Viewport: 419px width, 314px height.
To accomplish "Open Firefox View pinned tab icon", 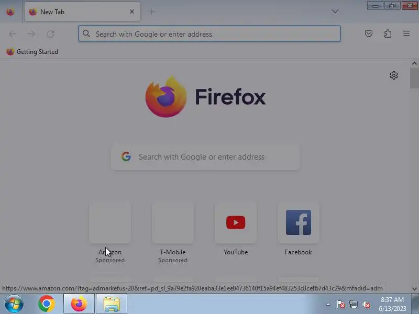I will coord(10,12).
